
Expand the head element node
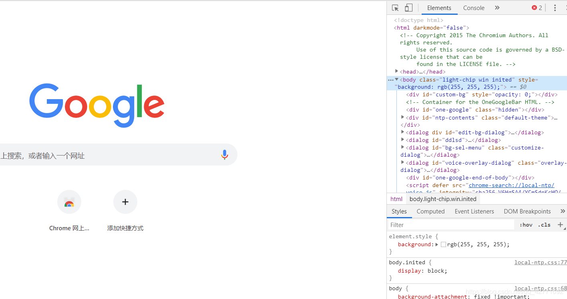point(397,71)
